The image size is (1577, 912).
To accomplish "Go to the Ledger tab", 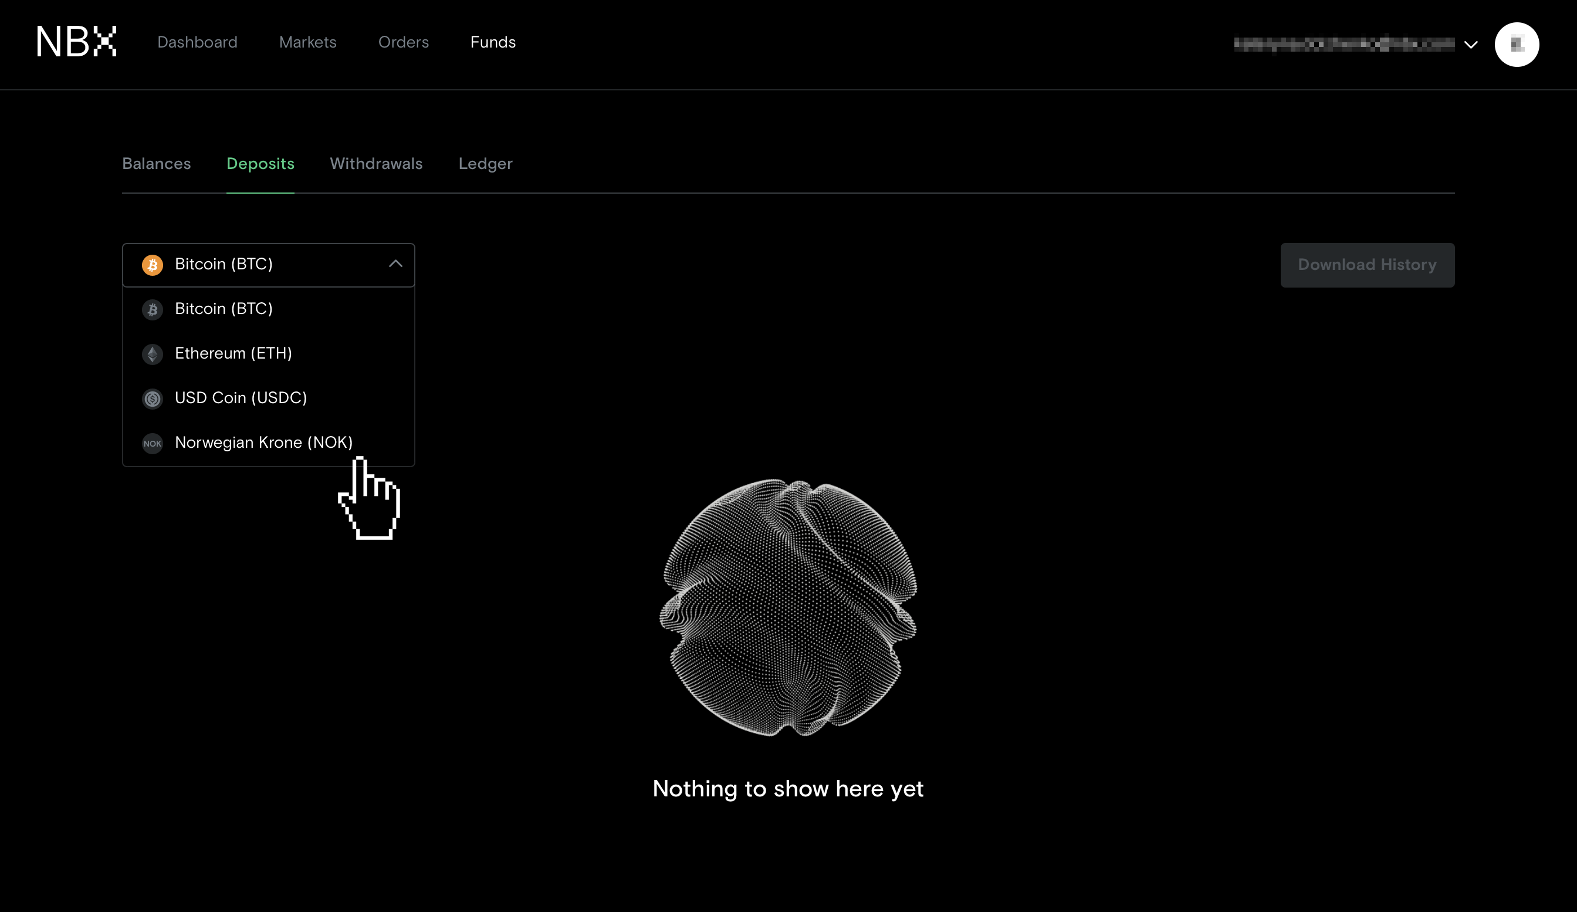I will pyautogui.click(x=485, y=164).
